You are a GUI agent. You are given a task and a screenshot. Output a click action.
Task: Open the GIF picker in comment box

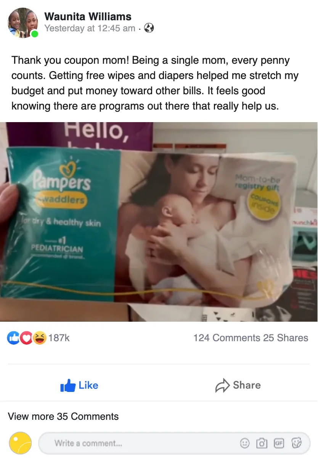pos(279,443)
